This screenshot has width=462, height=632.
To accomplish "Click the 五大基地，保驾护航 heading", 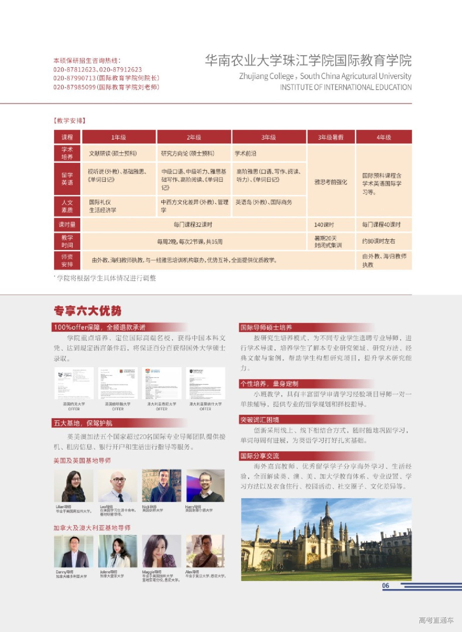I will coord(83,423).
